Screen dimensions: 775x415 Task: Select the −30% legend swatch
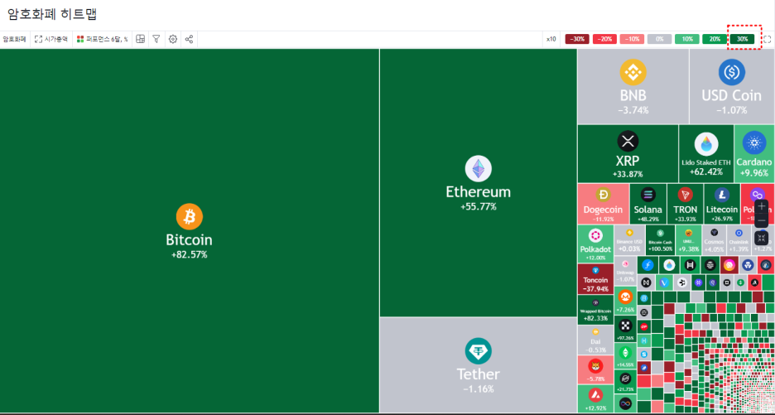click(x=577, y=39)
